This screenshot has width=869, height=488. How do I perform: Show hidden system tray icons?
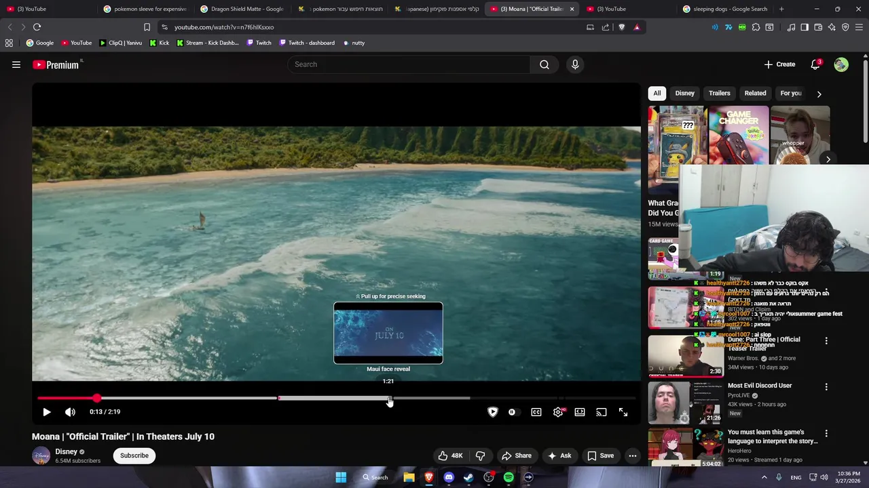[764, 477]
